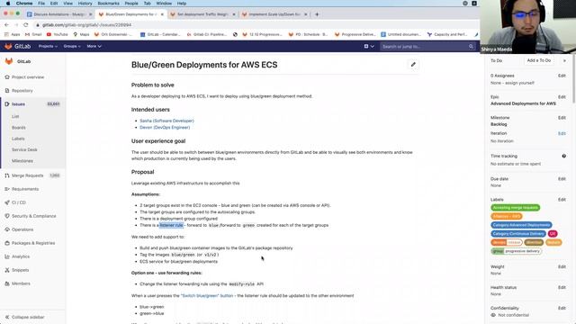Click Category Continuous Delivery label
This screenshot has width=576, height=324.
(518, 234)
